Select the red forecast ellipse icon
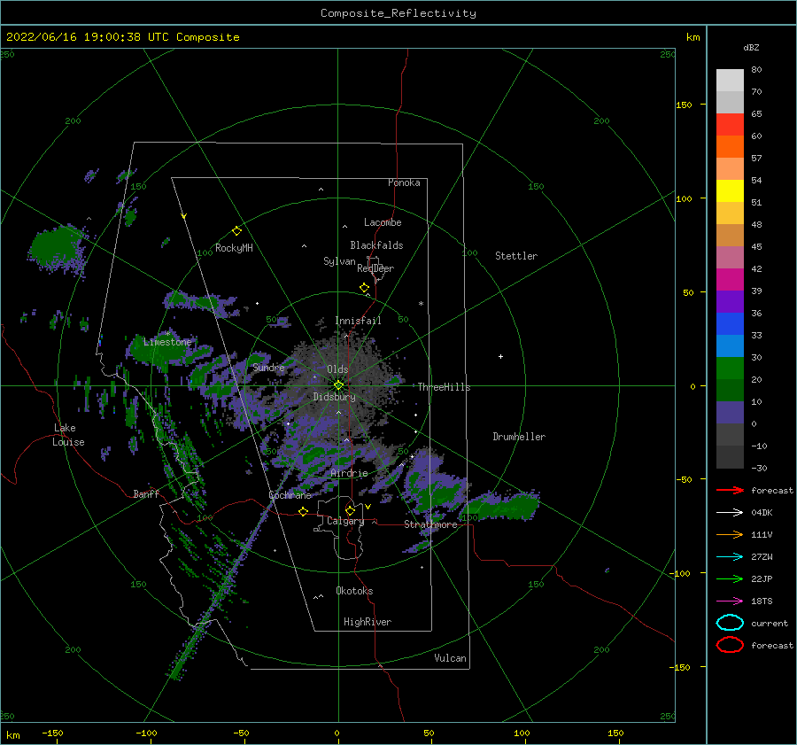The width and height of the screenshot is (797, 745). point(730,645)
